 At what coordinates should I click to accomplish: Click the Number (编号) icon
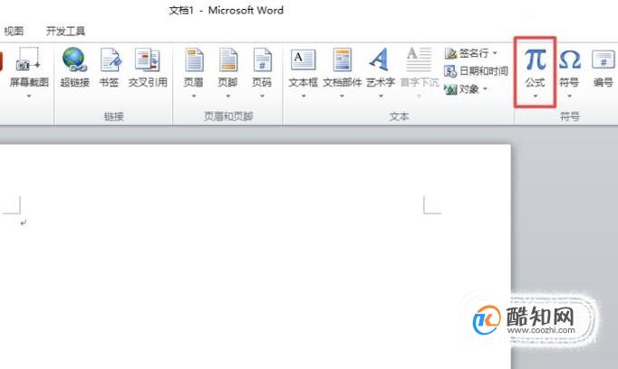click(x=603, y=60)
